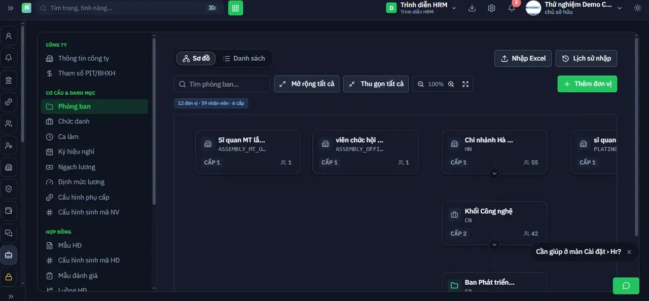Open notifications bell with badge 2
649x301 pixels.
512,8
